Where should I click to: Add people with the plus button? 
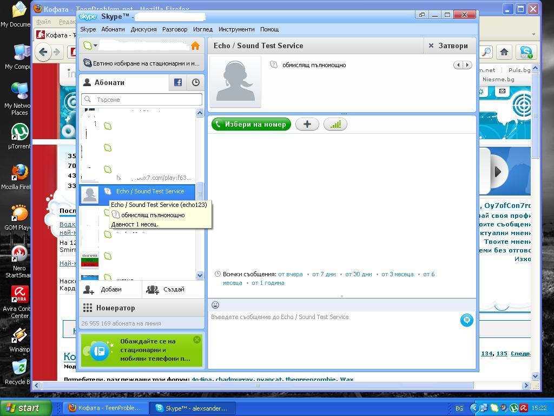pyautogui.click(x=307, y=124)
